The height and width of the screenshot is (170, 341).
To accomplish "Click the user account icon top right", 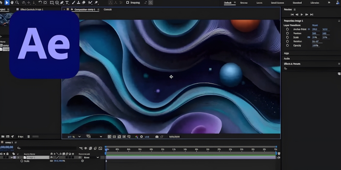I will 338,3.
